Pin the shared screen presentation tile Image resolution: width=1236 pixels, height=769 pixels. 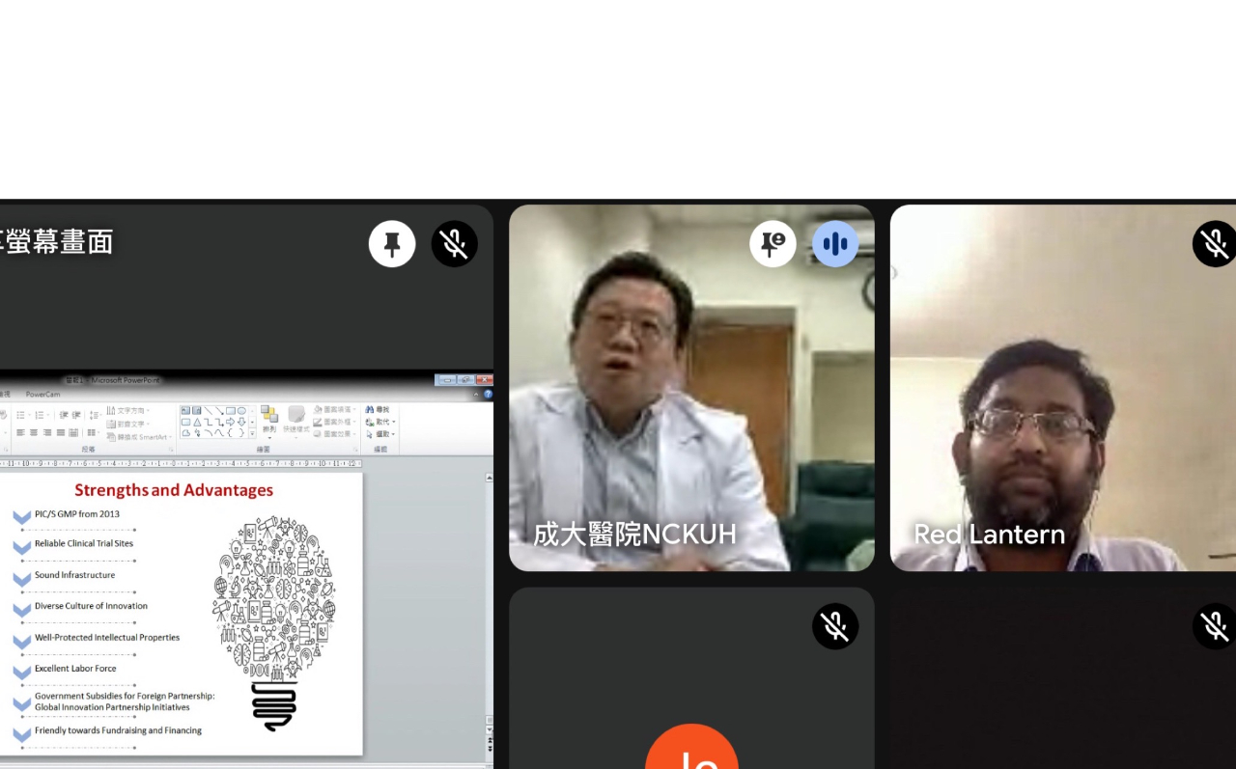(392, 244)
